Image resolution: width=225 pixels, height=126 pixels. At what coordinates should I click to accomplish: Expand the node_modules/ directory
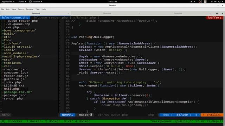(x=15, y=53)
